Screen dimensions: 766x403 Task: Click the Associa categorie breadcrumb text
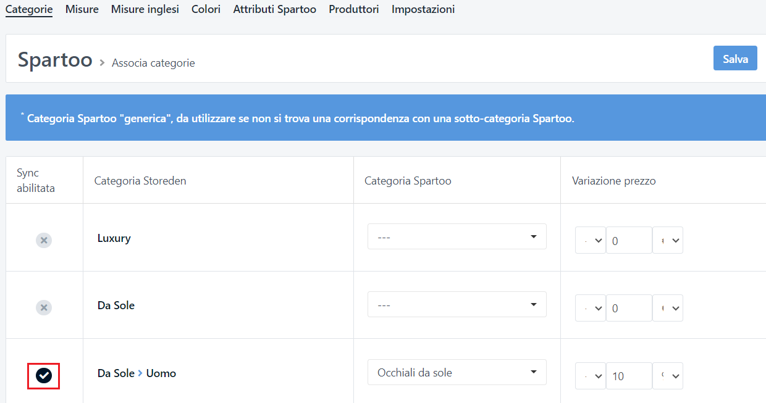coord(153,63)
